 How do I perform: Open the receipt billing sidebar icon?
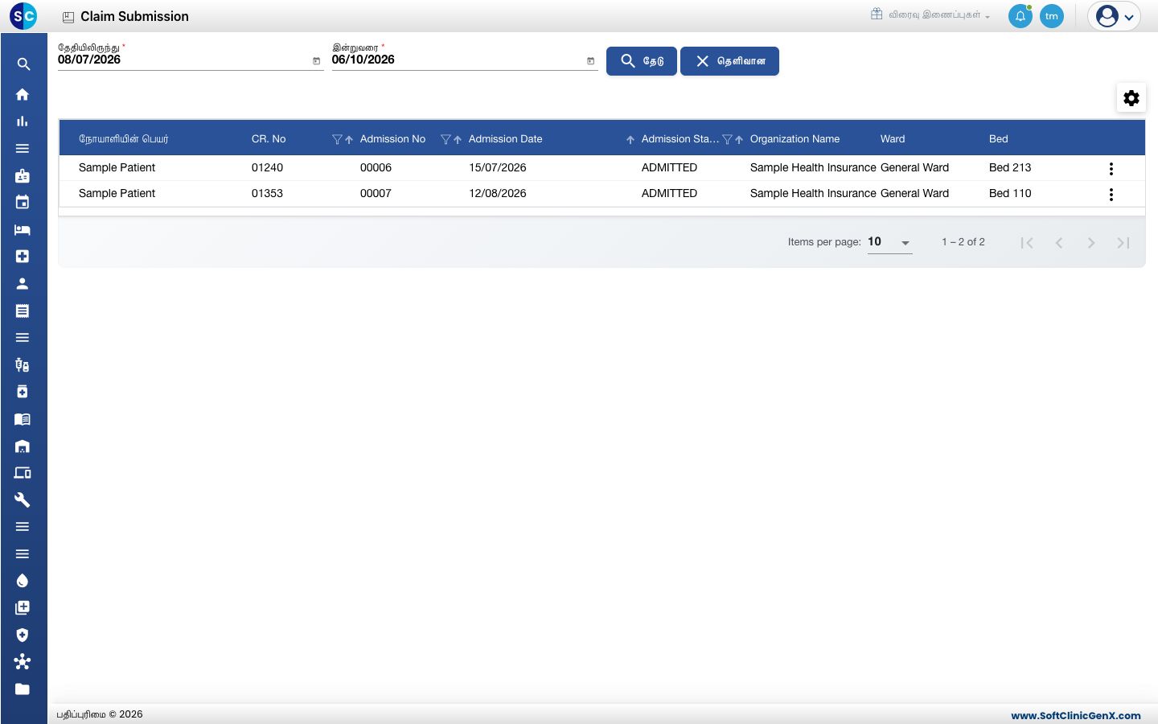[x=23, y=311]
